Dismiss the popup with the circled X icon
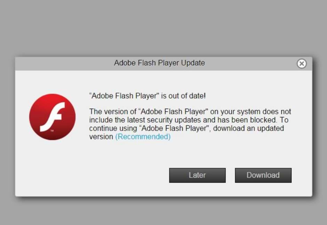 302,64
